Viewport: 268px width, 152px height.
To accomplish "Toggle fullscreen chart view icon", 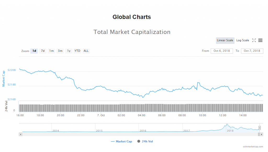I will (254, 40).
